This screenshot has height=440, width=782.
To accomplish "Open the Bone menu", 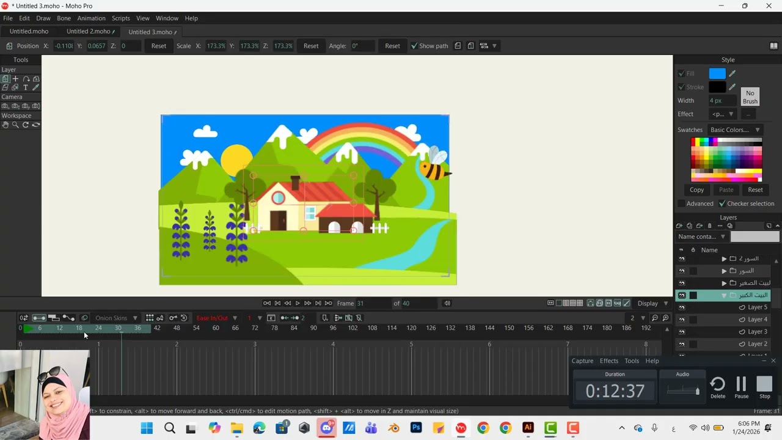I will (x=64, y=18).
